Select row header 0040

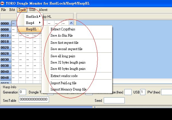[x=6, y=72]
